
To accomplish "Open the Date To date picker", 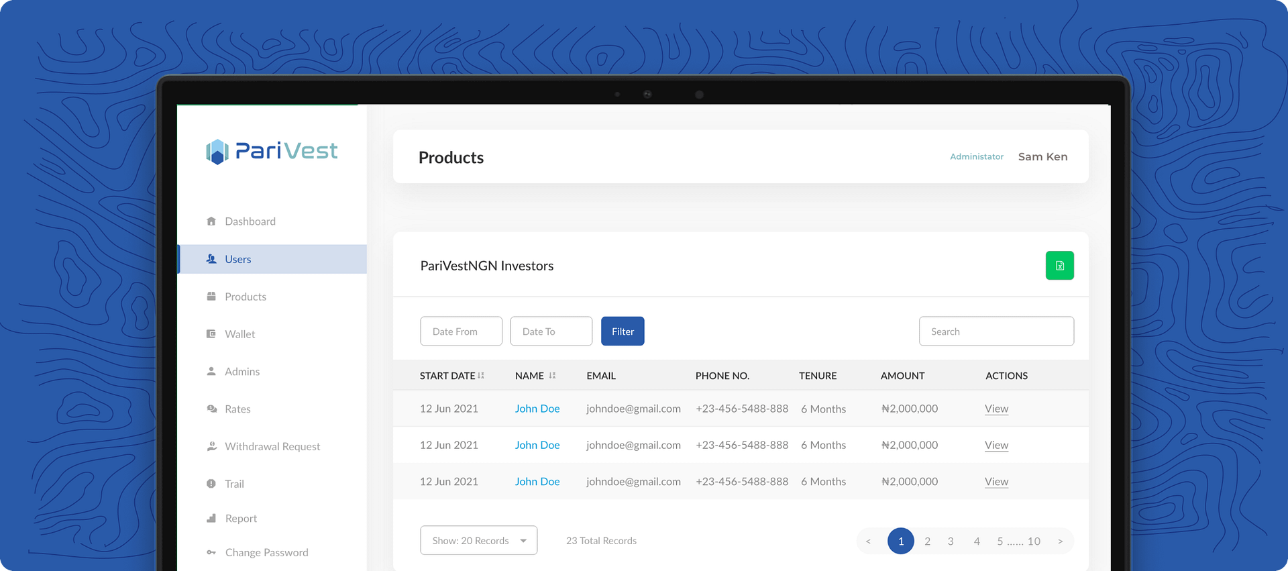I will click(551, 331).
